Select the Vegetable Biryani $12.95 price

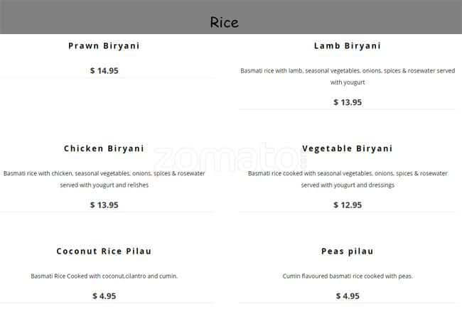pos(348,205)
